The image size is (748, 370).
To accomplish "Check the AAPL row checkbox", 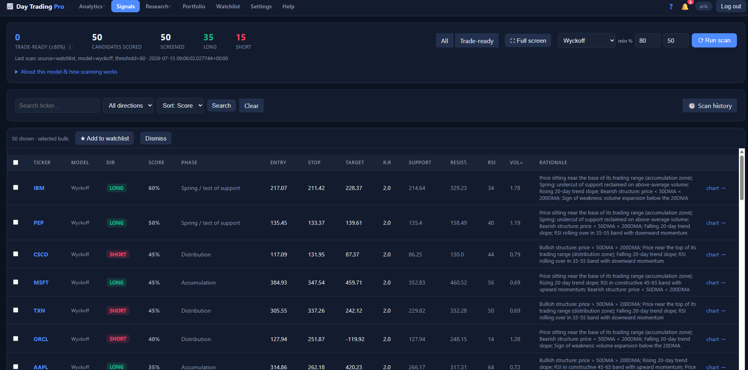I will pyautogui.click(x=16, y=367).
